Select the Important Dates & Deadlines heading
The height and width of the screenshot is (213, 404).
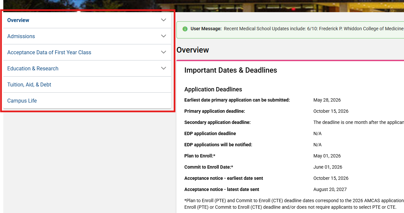tap(231, 70)
